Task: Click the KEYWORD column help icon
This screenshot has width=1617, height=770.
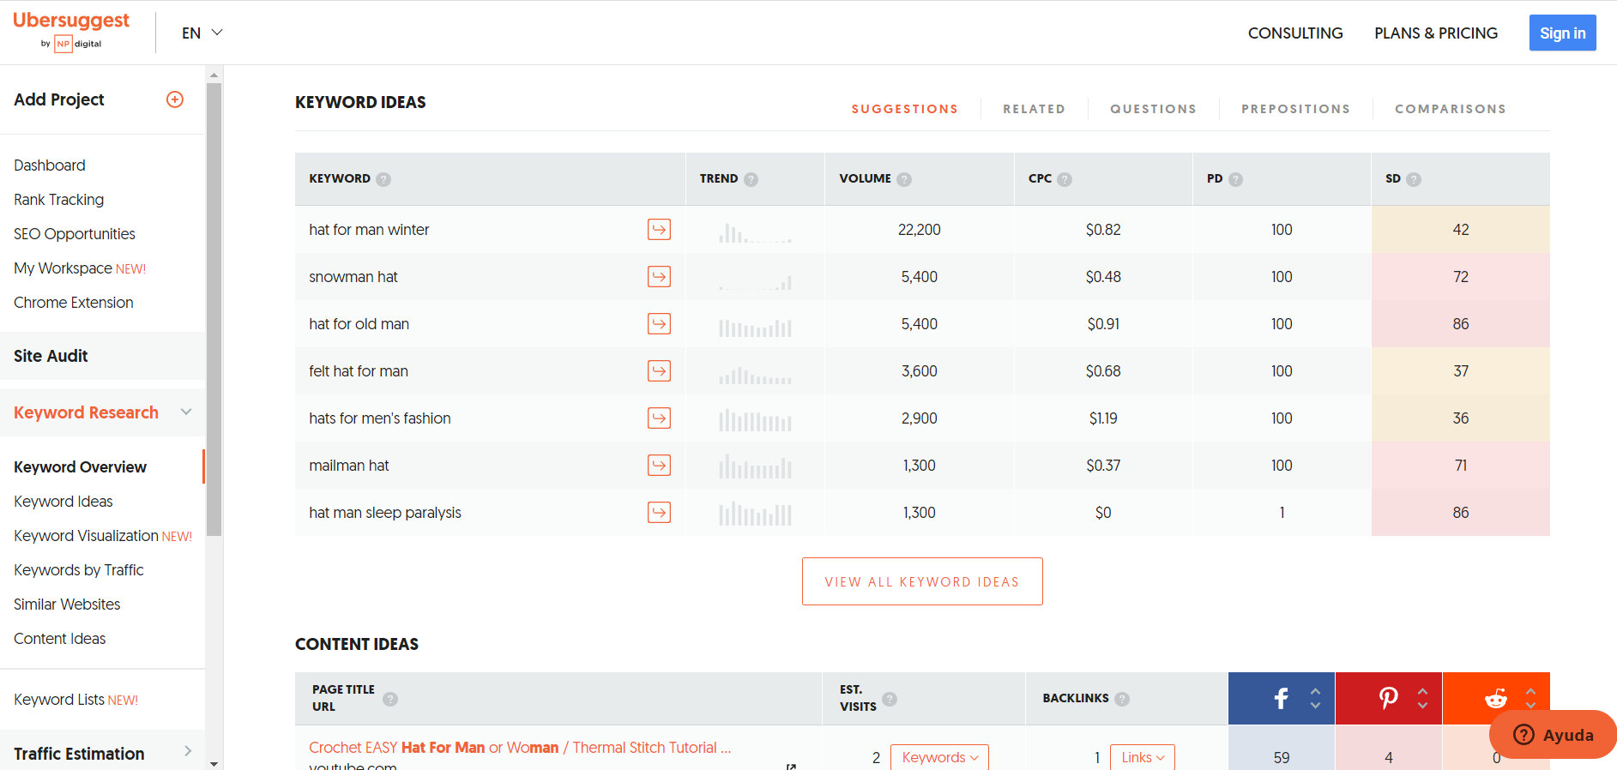Action: (x=383, y=179)
